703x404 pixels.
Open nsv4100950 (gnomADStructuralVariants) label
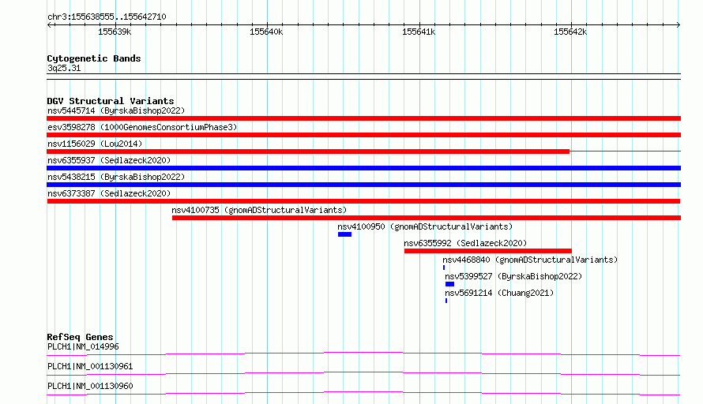425,226
